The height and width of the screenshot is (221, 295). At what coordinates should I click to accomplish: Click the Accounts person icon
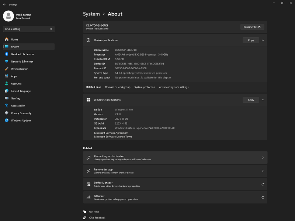tap(7, 84)
